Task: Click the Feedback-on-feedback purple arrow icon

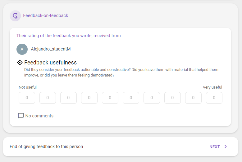Action: click(x=15, y=16)
